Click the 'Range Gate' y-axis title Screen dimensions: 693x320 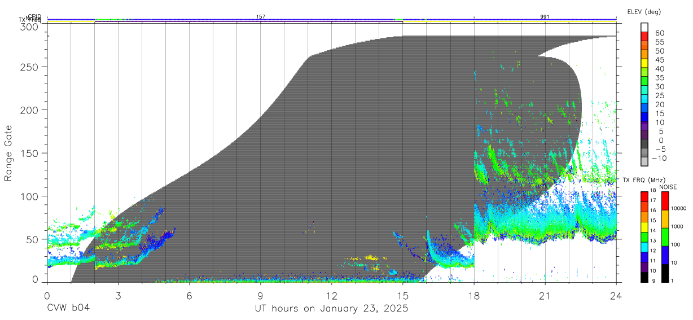click(8, 153)
